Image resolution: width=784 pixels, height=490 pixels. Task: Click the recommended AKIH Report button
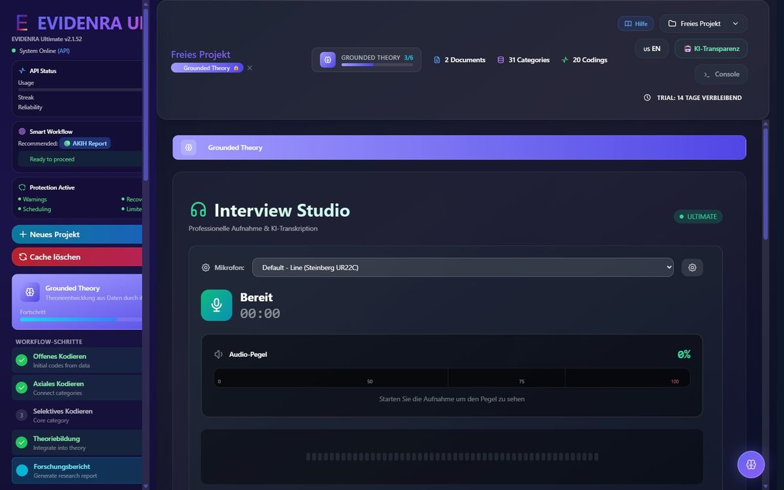point(86,143)
